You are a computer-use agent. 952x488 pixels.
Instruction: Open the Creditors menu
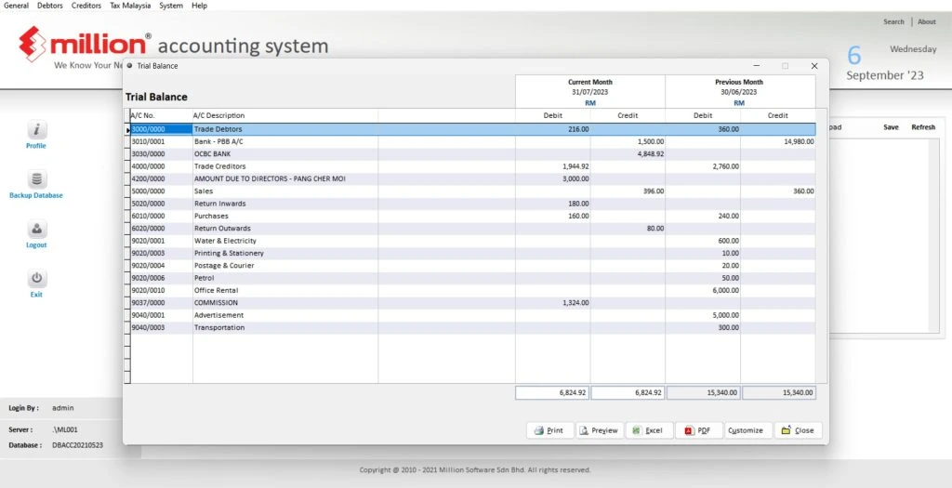tap(86, 6)
